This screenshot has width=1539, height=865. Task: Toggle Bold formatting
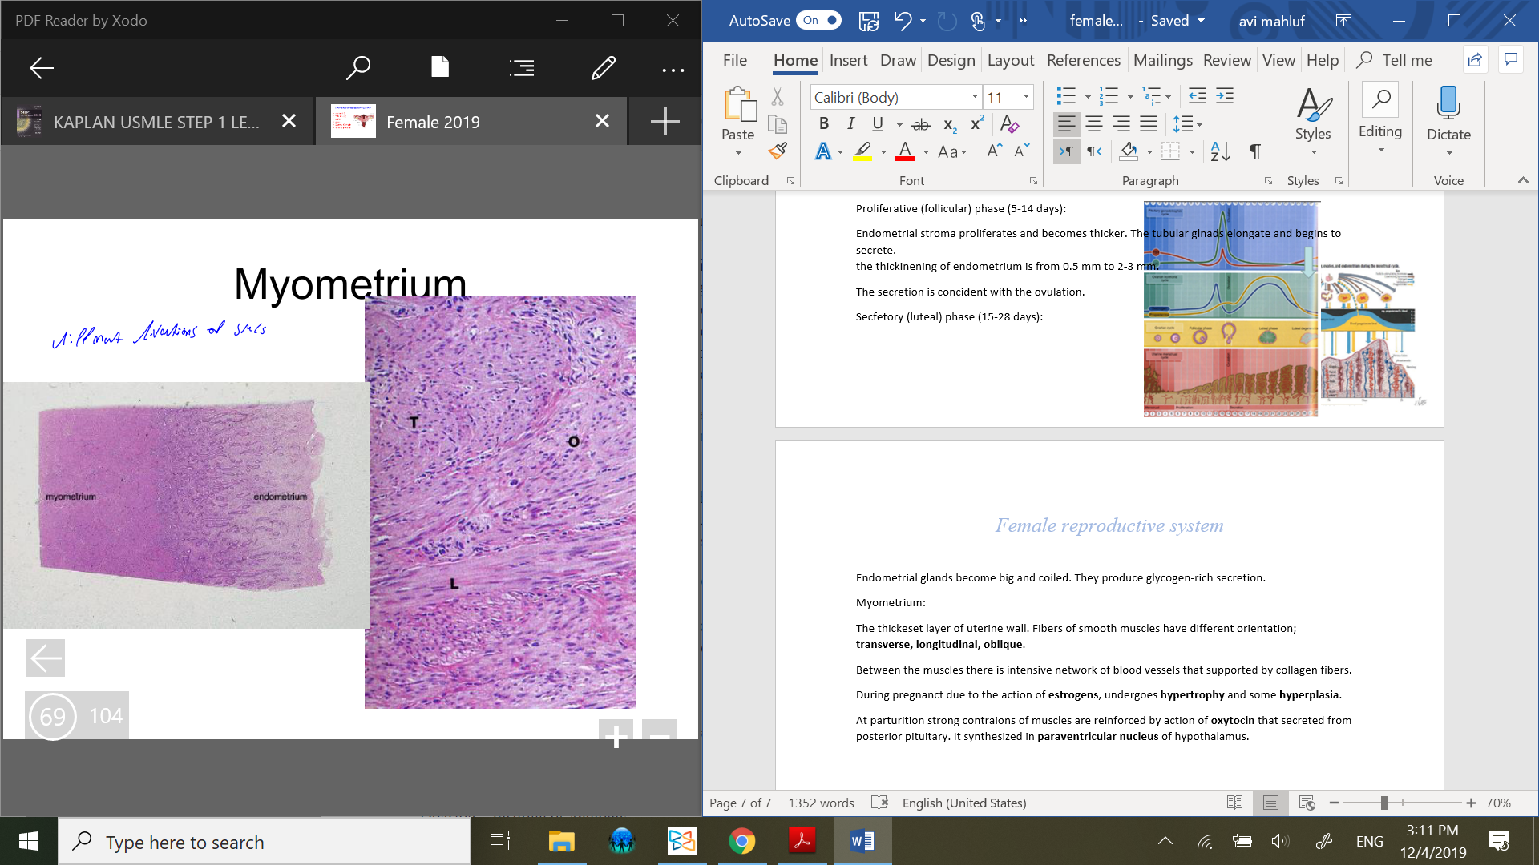[x=823, y=124]
